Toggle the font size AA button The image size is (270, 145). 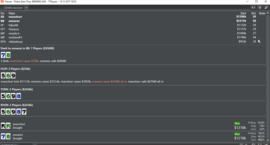click(x=253, y=8)
